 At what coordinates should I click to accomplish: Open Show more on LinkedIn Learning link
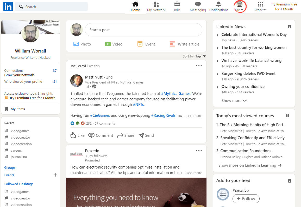pos(250,165)
